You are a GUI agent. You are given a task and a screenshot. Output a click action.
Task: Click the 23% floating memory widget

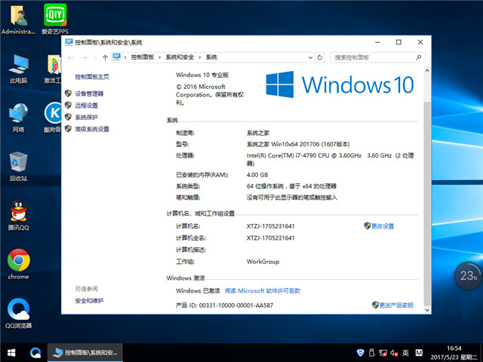[x=468, y=275]
